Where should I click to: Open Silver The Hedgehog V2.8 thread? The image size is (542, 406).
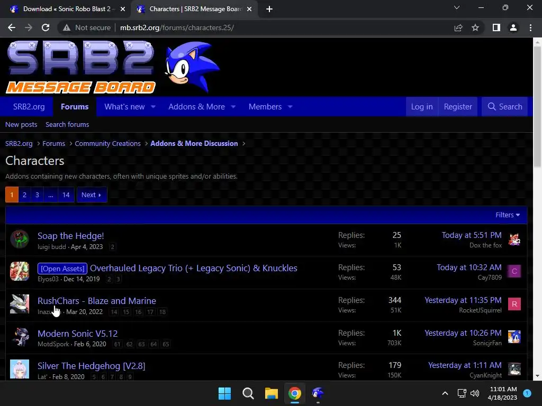(91, 366)
